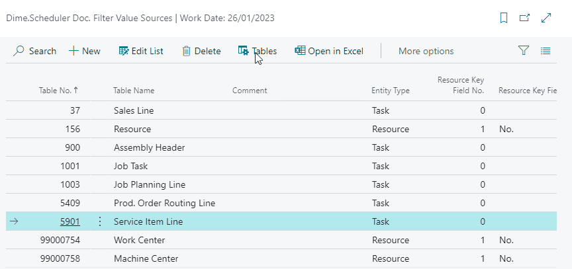Screen dimensions: 572x269
Task: Open table number 5901 link
Action: (70, 221)
